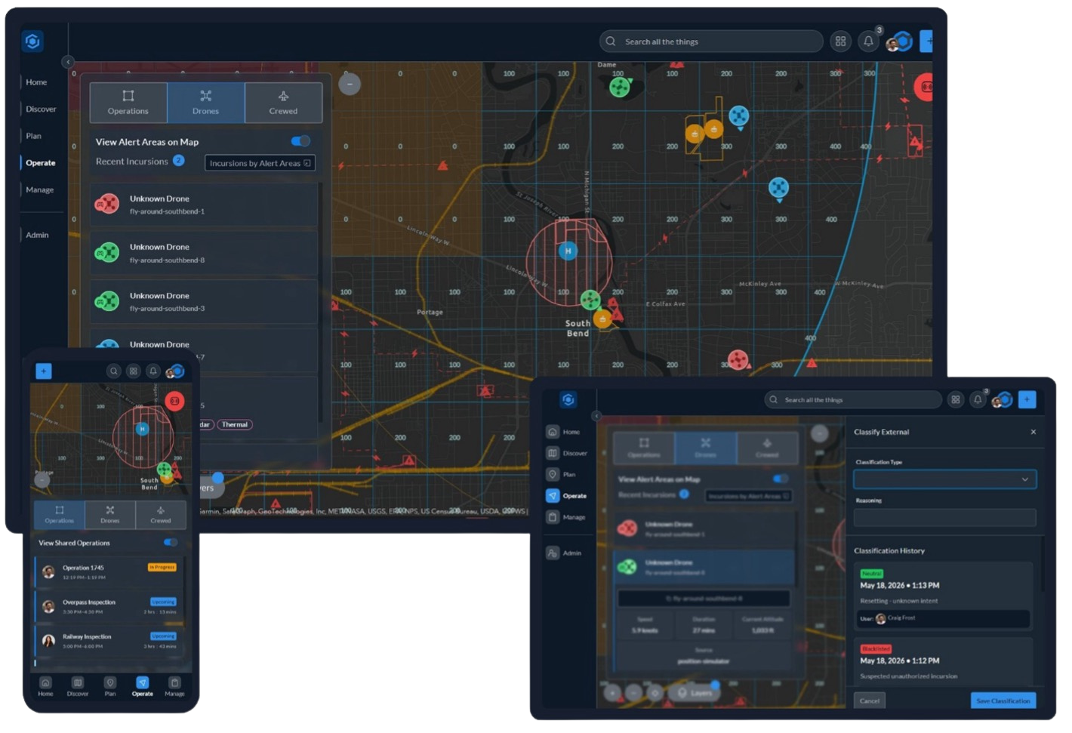
Task: Click Incursions by Alert Areas button in the main window
Action: [260, 163]
